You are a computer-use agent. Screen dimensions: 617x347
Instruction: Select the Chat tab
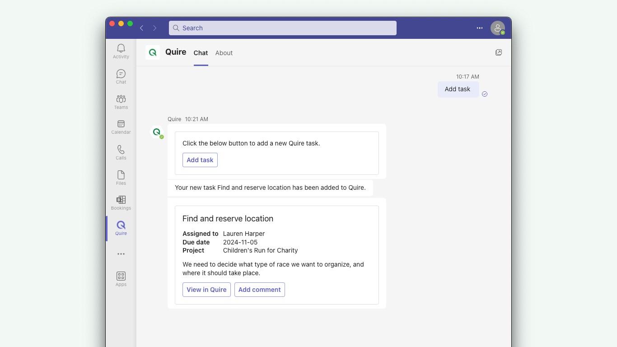click(x=201, y=53)
